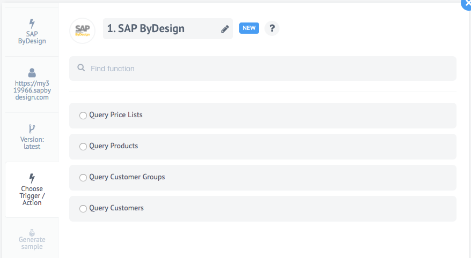
Task: Click the NEW badge
Action: coord(249,28)
